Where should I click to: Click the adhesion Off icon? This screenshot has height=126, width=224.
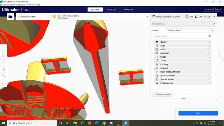coord(205,16)
